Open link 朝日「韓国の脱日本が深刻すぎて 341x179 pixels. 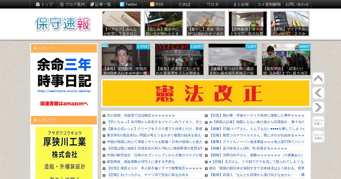click(x=257, y=168)
